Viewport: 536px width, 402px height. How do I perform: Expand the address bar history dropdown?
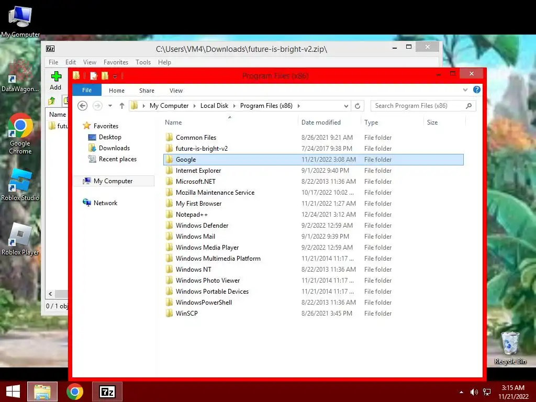(346, 106)
